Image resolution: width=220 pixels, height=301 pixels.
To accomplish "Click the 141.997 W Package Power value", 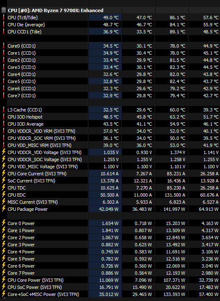I will (175, 210).
